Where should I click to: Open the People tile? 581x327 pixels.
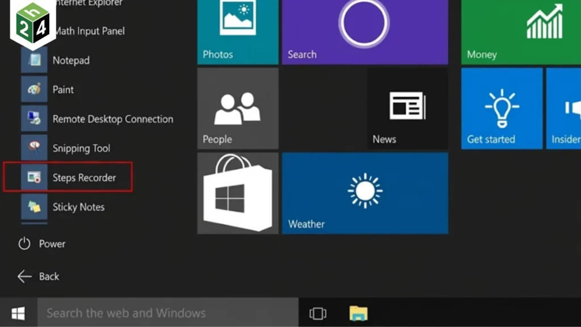(x=238, y=108)
